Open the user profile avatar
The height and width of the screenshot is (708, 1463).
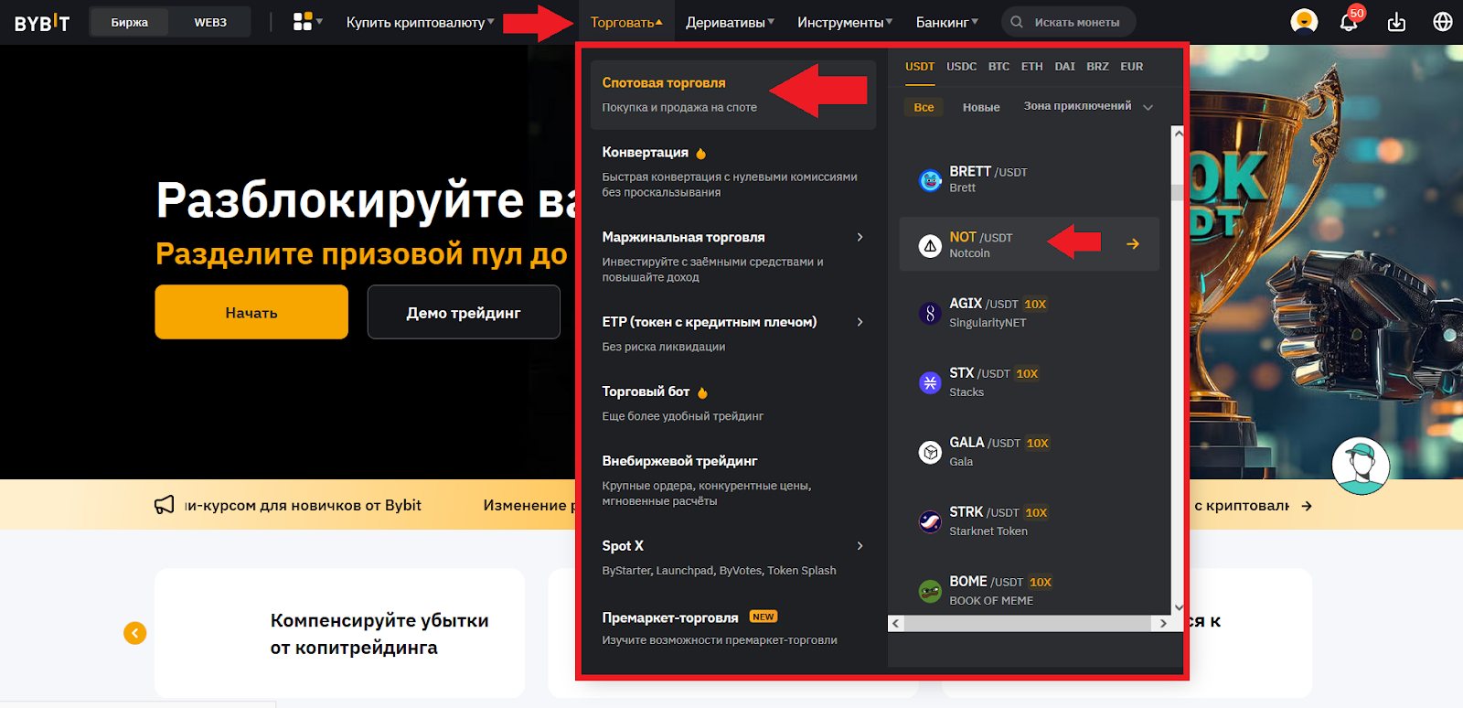click(1304, 21)
